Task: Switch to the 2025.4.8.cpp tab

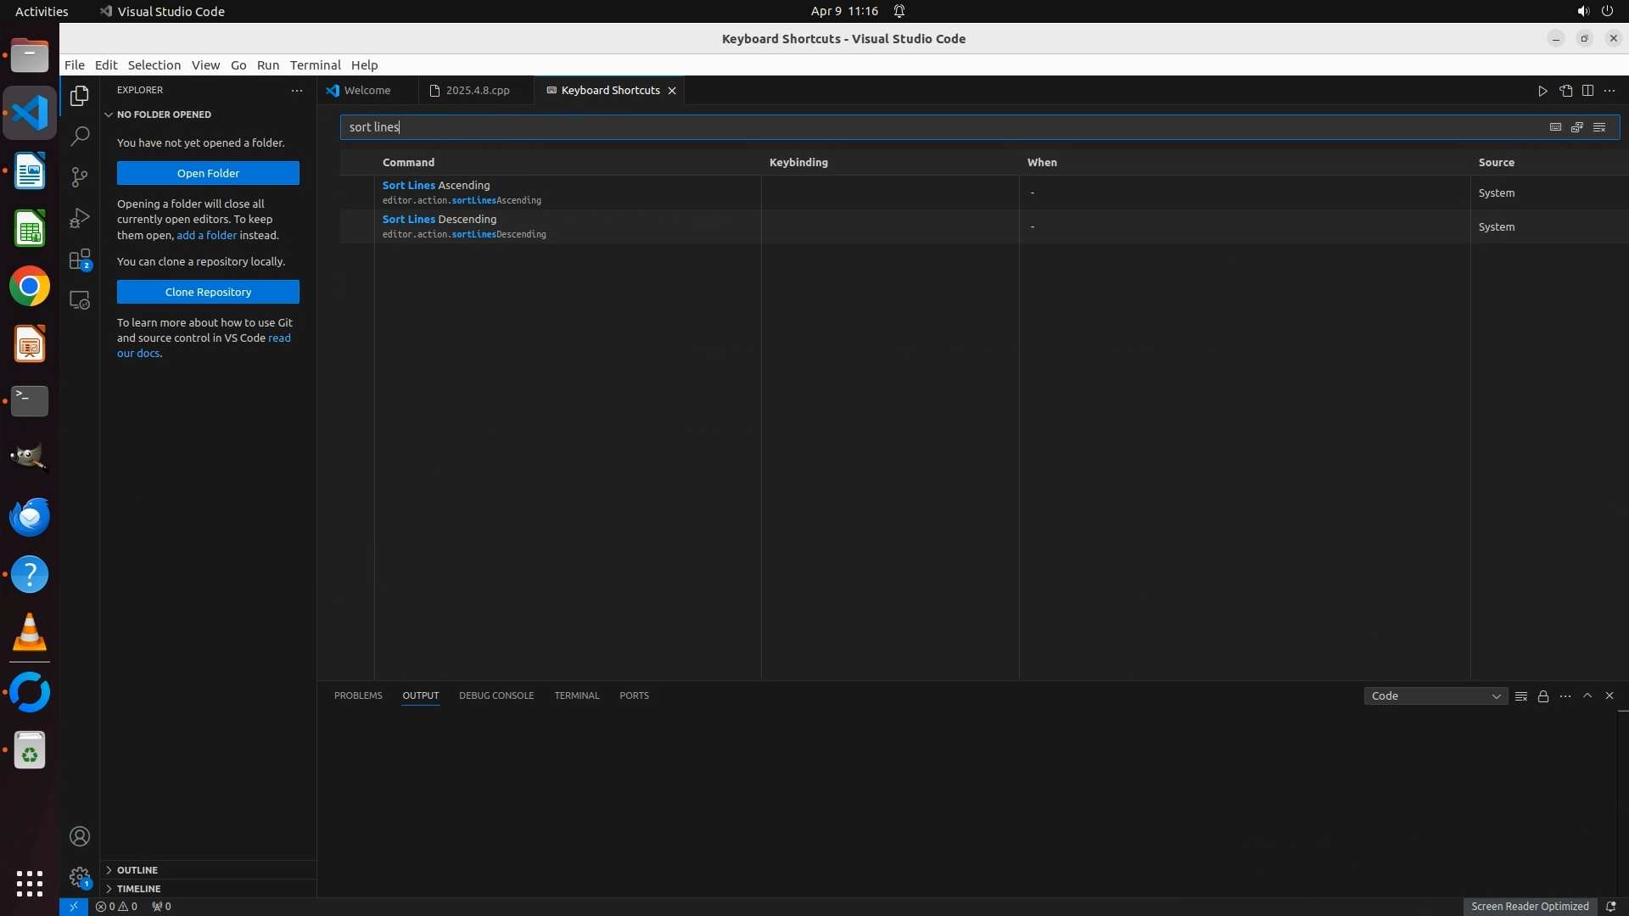Action: 477,91
